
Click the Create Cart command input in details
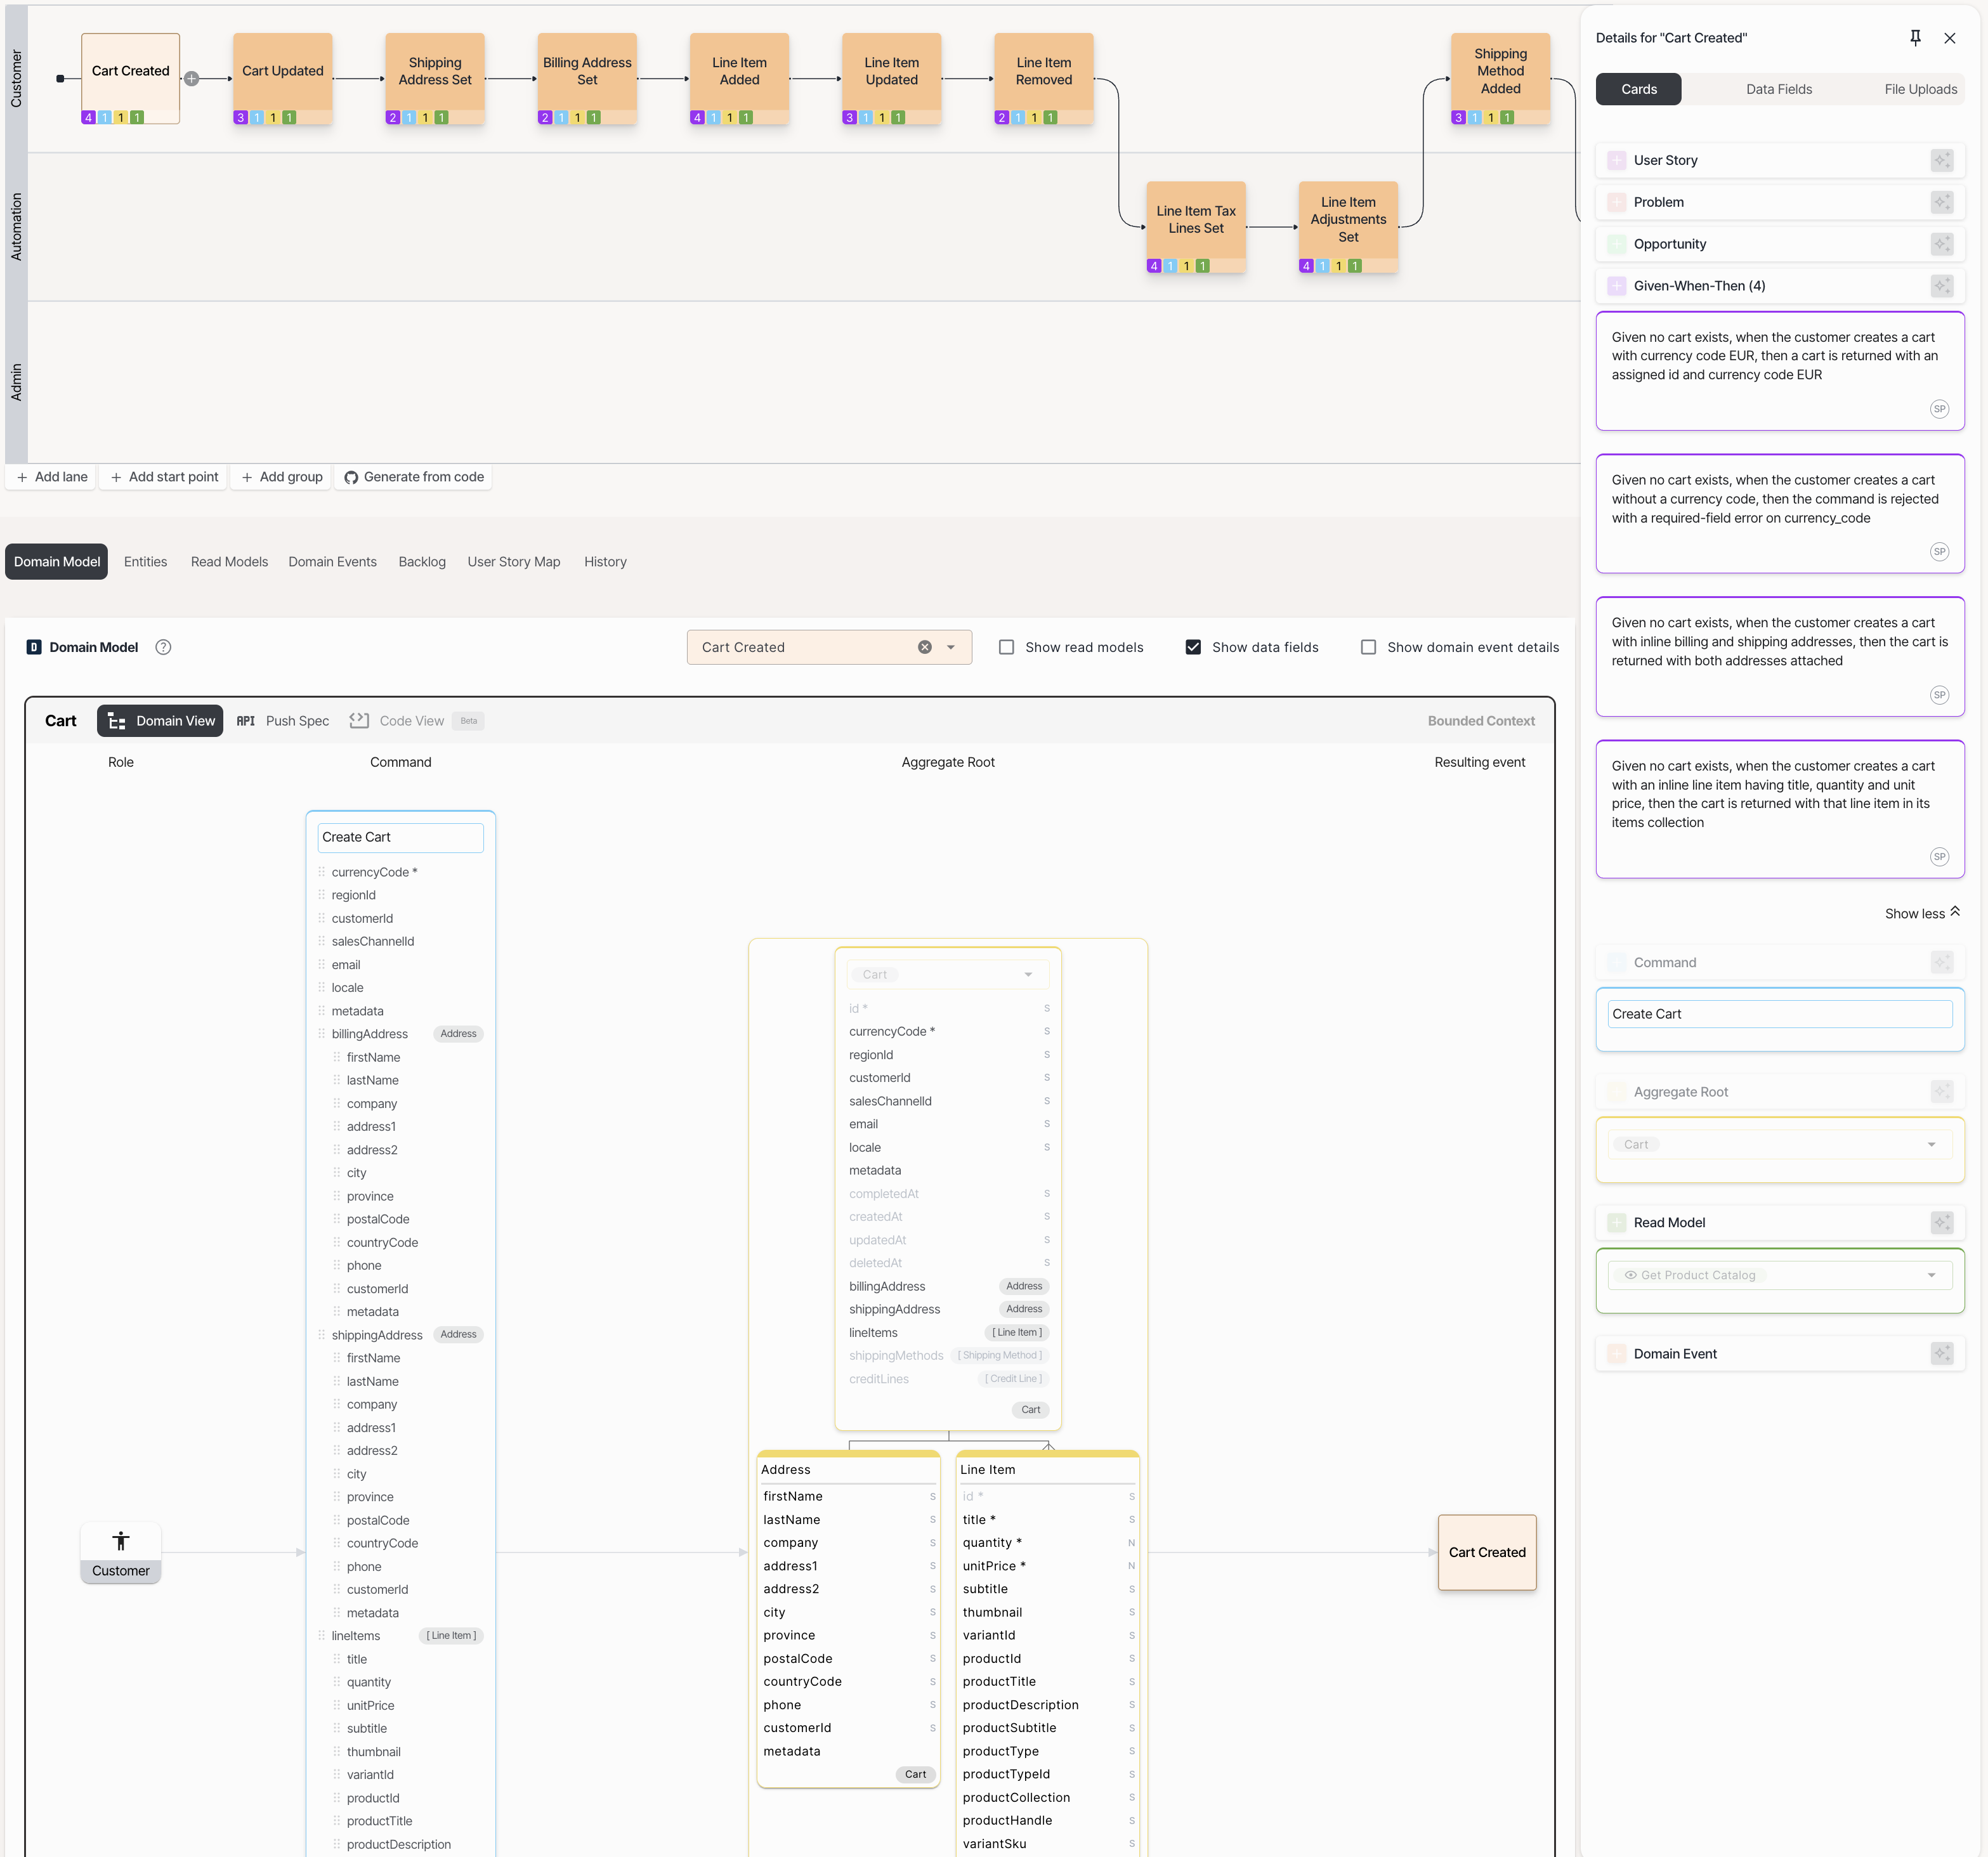tap(1779, 1014)
